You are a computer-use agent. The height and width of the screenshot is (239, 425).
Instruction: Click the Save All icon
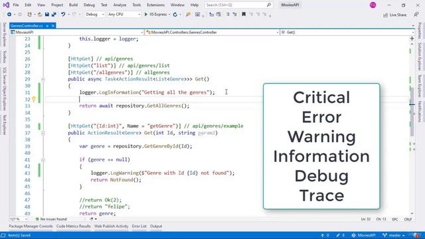pyautogui.click(x=54, y=15)
